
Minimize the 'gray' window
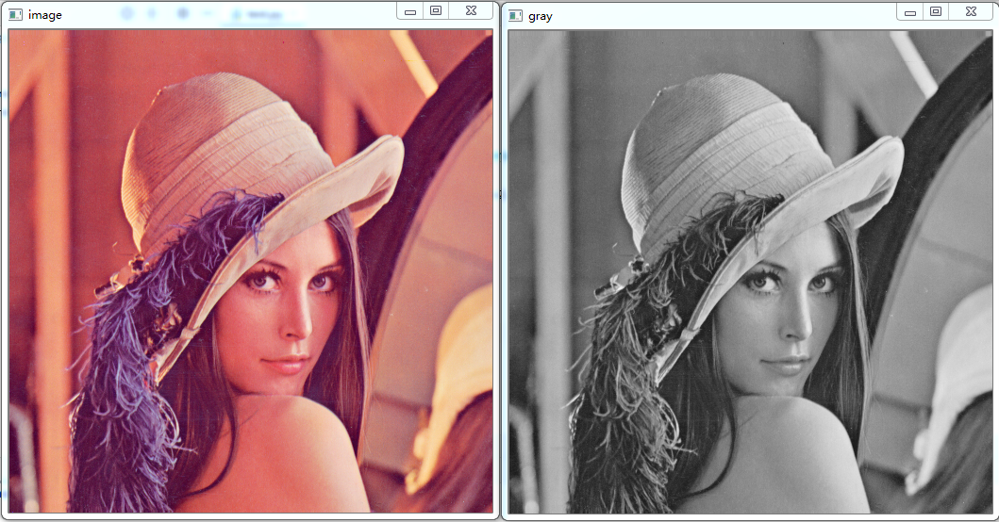(909, 11)
